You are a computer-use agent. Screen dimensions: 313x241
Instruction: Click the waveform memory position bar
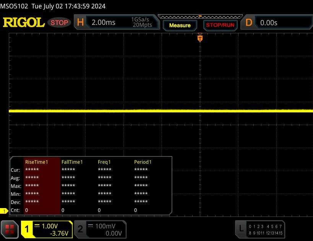click(x=200, y=16)
